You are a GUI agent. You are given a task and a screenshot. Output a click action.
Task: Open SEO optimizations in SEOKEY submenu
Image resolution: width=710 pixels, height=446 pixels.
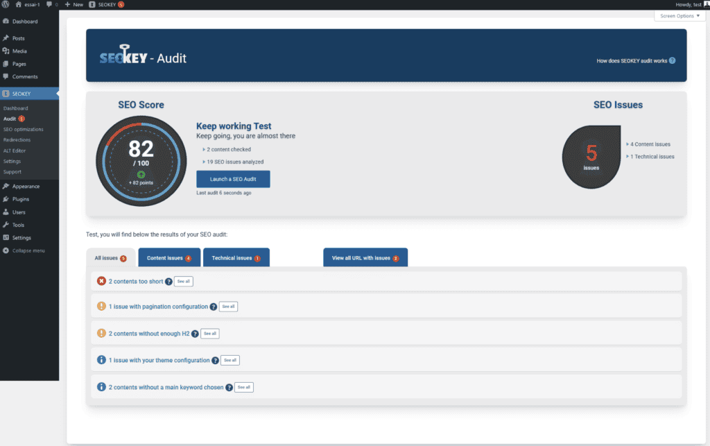(x=23, y=129)
